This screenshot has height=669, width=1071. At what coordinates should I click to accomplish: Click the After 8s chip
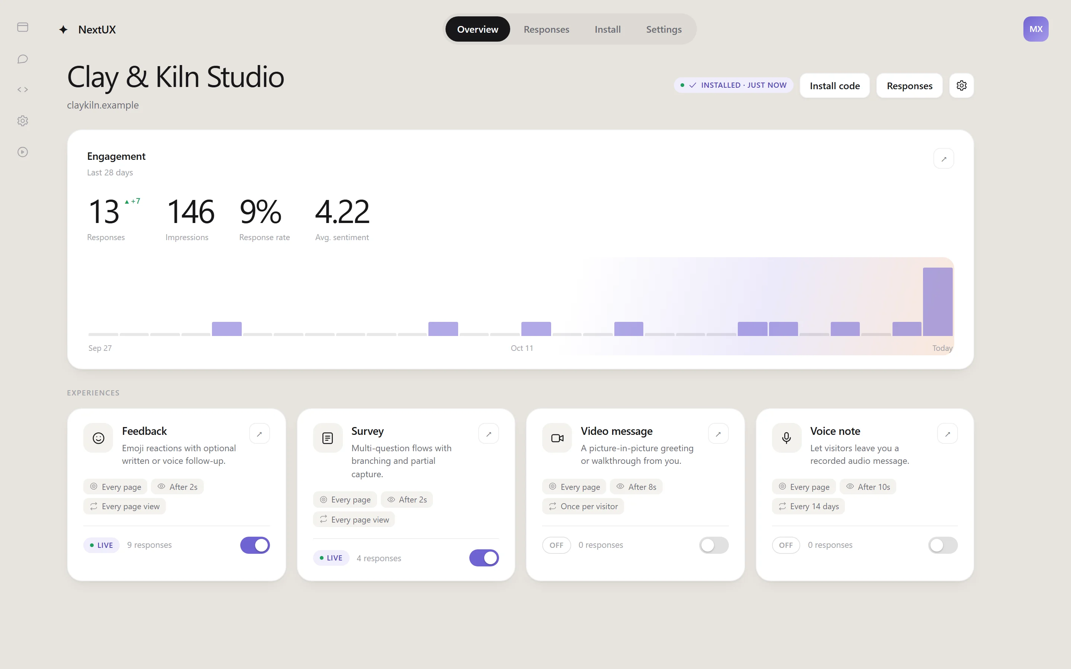tap(636, 487)
